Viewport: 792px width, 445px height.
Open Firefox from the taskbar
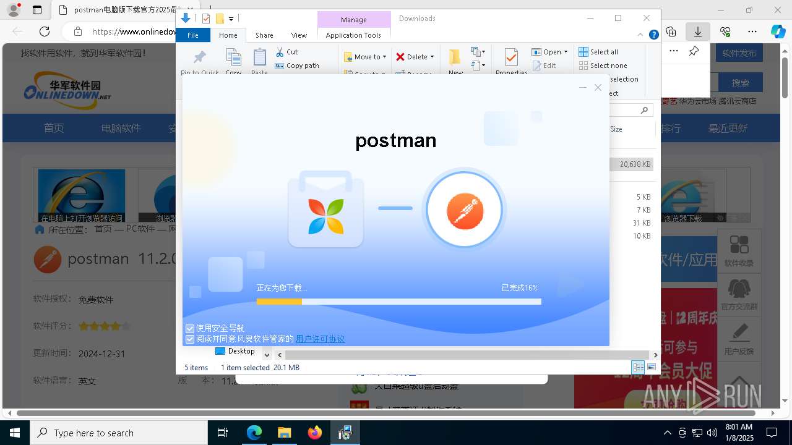click(315, 433)
